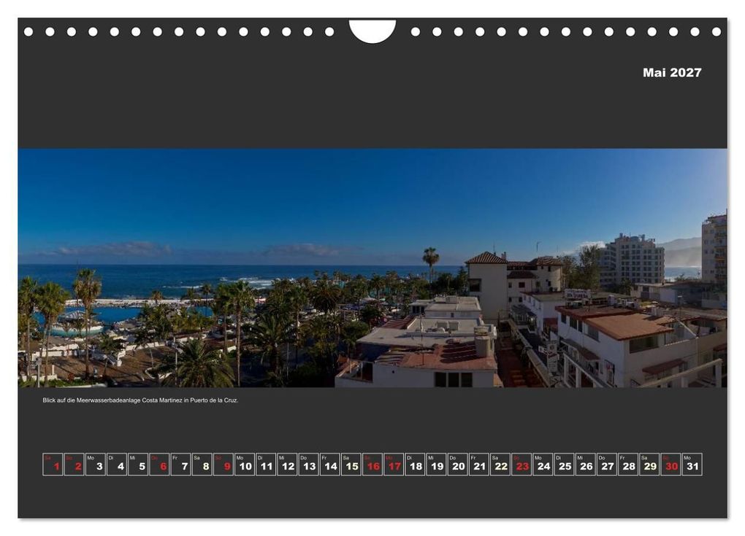The width and height of the screenshot is (745, 536).
Task: Select day 11 (Di) in the calendar strip
Action: [266, 465]
